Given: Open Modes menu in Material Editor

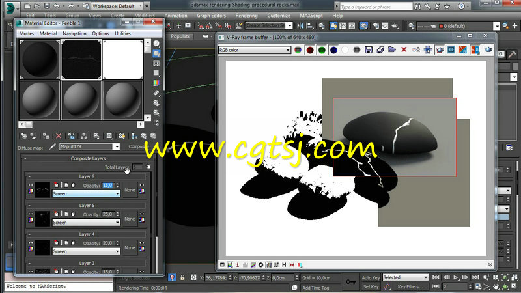Looking at the screenshot, I should coord(26,34).
